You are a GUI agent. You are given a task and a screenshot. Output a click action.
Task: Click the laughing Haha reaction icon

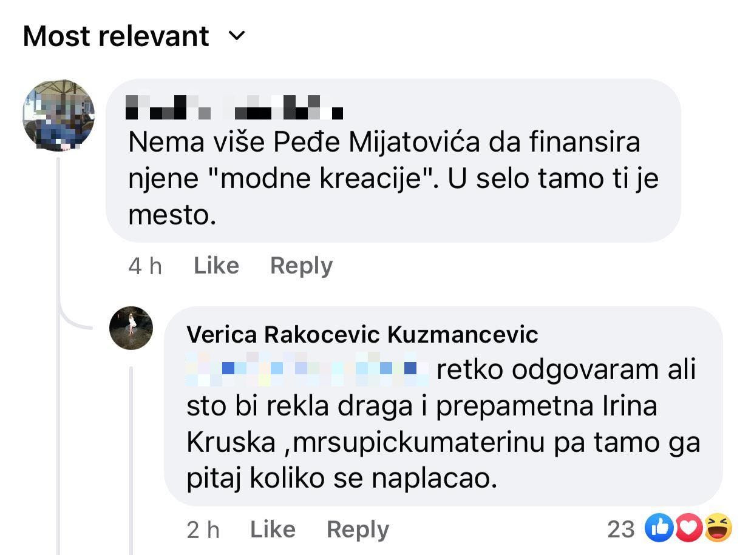tap(718, 528)
